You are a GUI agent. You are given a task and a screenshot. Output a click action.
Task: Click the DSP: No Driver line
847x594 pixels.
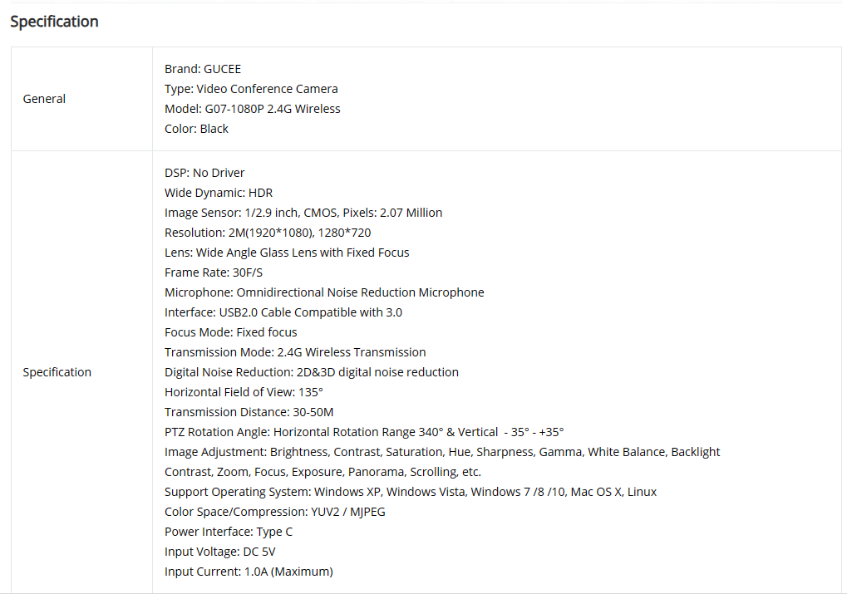point(204,173)
